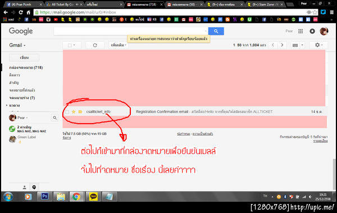Expand the แวดวง (Circles) section

pos(7,105)
